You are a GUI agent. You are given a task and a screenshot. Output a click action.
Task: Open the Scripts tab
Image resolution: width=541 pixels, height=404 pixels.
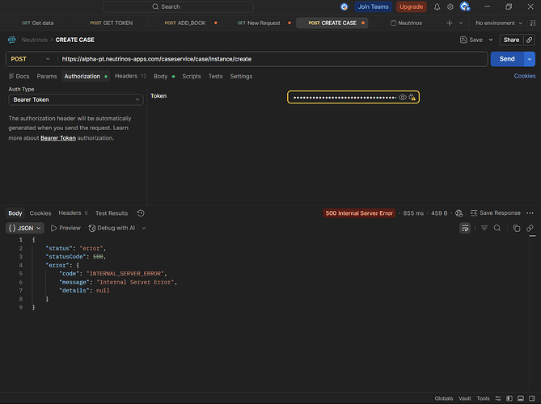tap(192, 76)
